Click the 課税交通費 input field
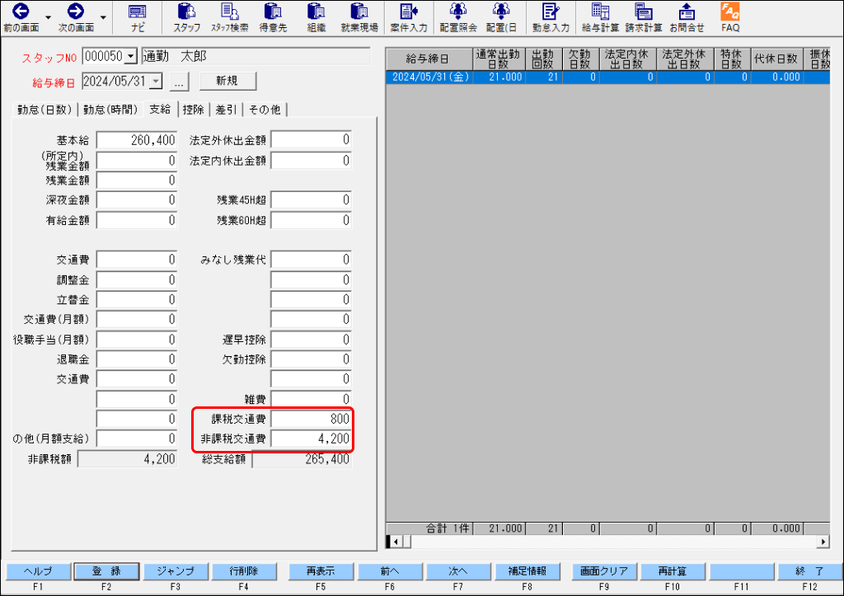 [x=311, y=419]
